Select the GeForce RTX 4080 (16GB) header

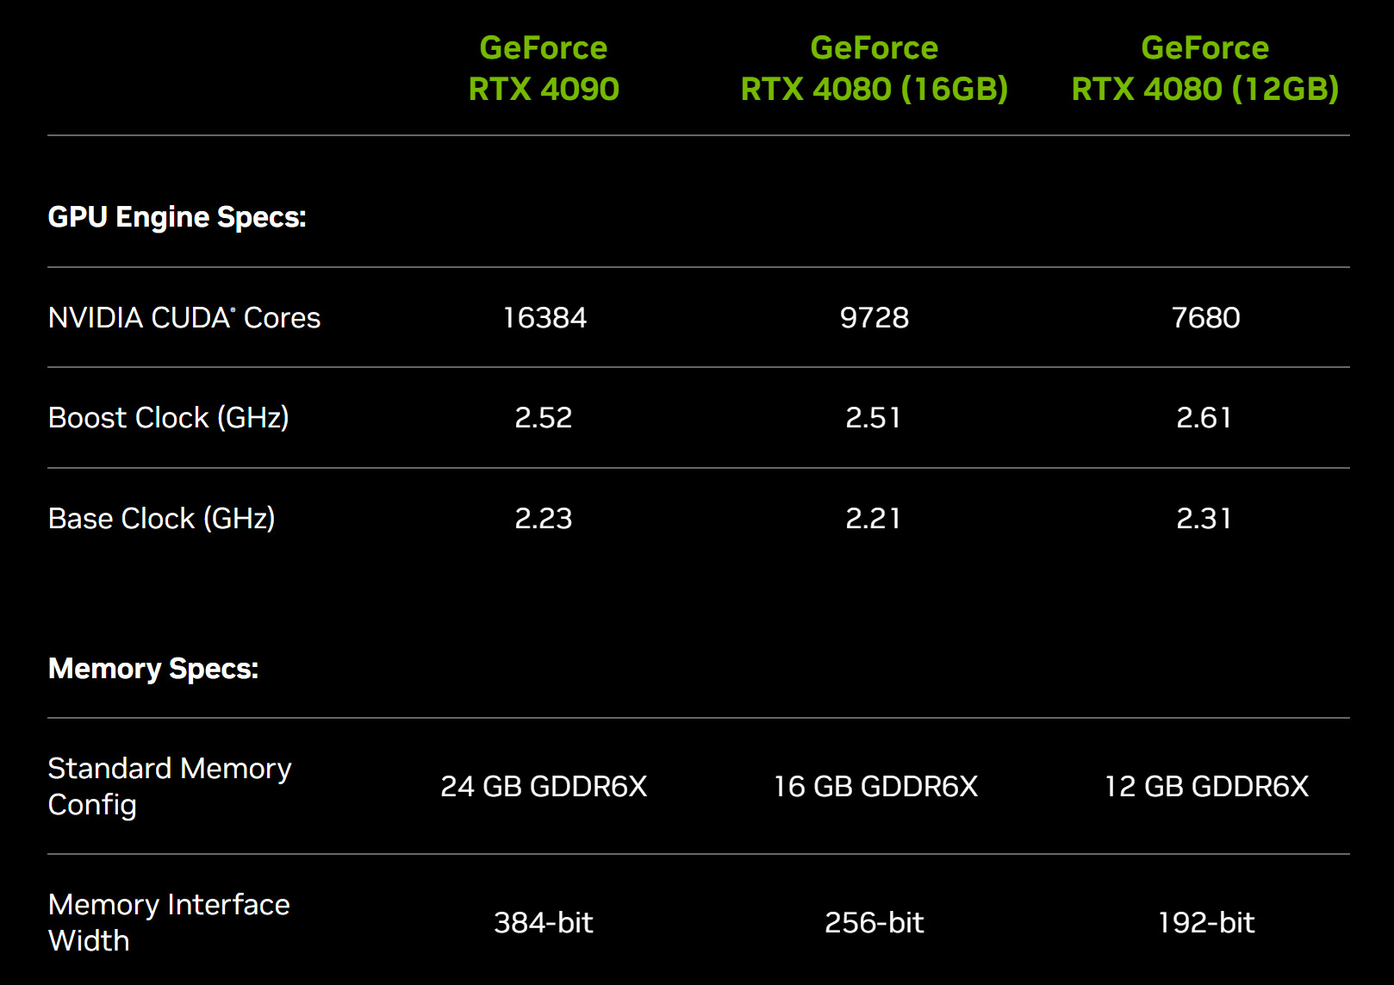click(x=874, y=68)
